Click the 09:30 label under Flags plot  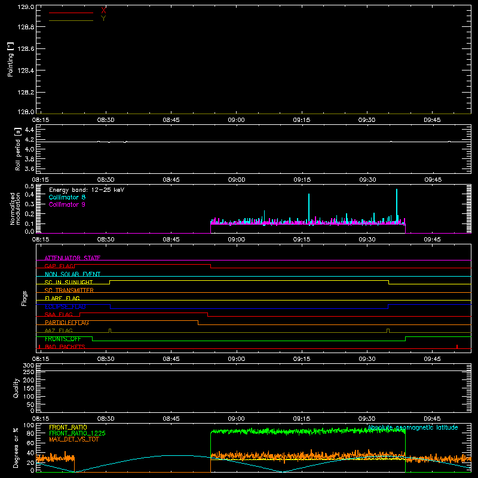click(367, 359)
